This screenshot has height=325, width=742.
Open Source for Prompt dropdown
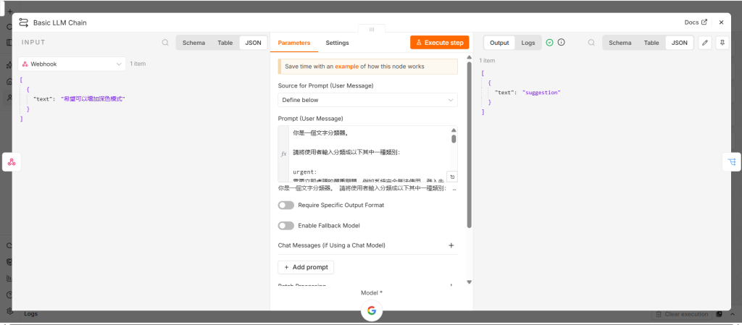pyautogui.click(x=367, y=100)
